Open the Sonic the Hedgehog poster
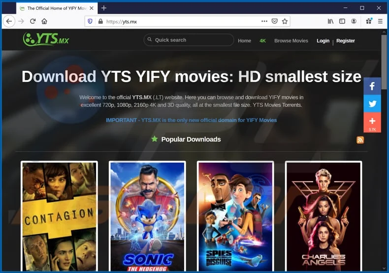This screenshot has width=389, height=273. coord(147,216)
